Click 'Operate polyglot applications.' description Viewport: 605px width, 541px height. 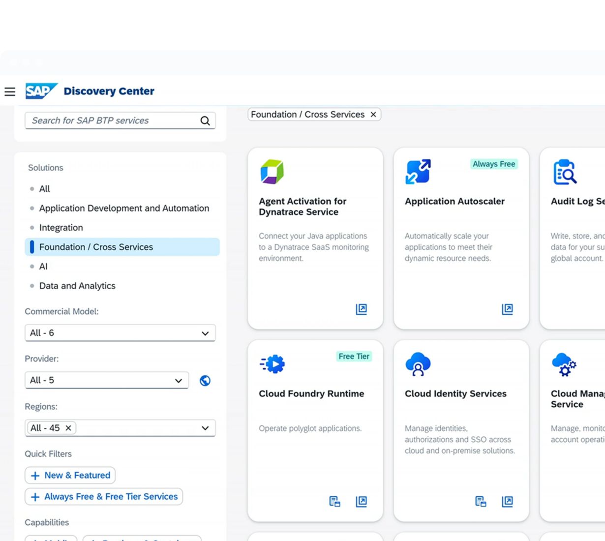click(x=310, y=428)
